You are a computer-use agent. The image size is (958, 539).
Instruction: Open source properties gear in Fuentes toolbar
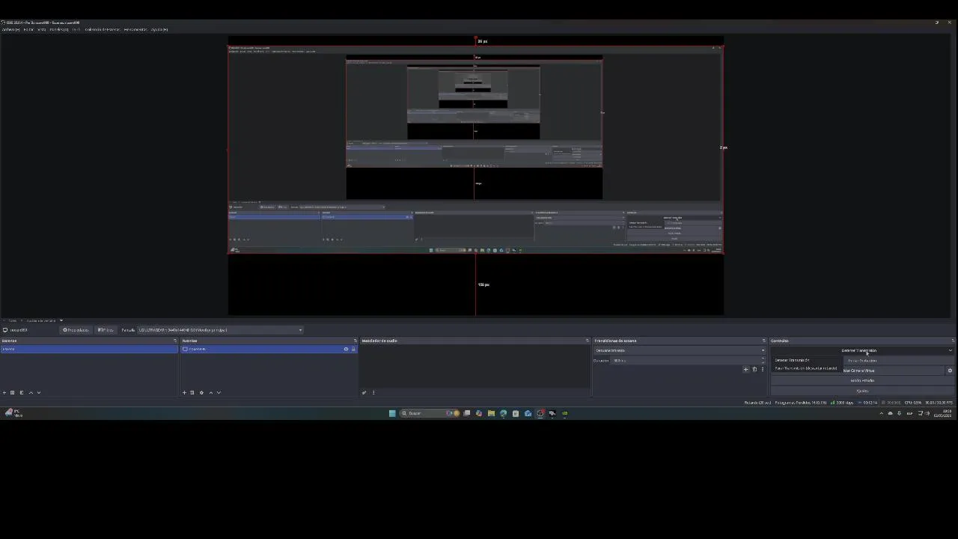(x=201, y=392)
